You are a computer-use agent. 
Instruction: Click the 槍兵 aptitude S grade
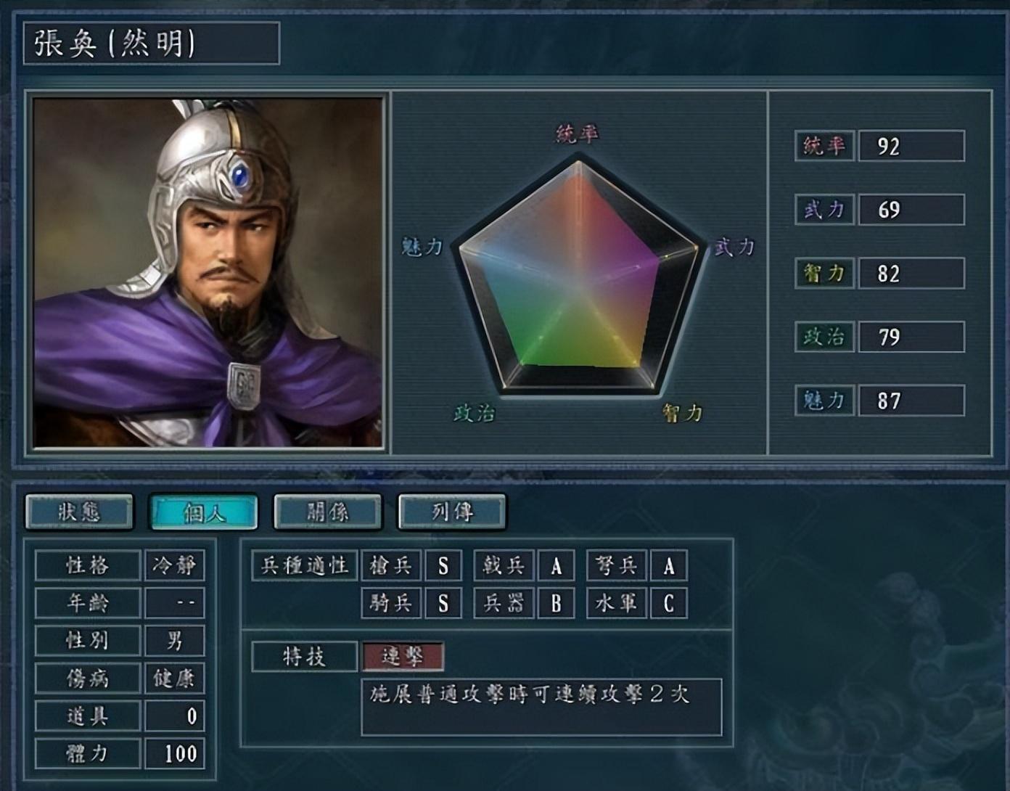tap(443, 565)
